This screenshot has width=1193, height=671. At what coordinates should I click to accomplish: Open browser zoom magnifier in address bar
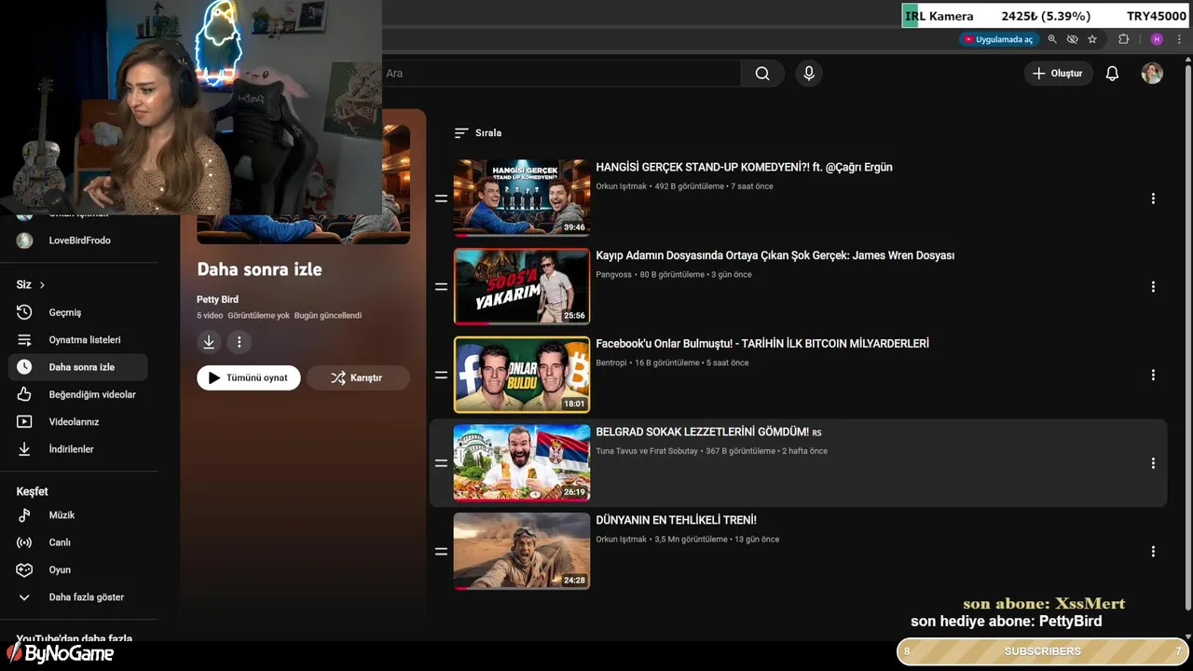point(1052,39)
